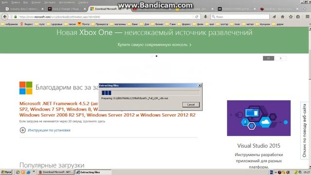Open the Аукцион bookmarks folder

click(x=263, y=24)
